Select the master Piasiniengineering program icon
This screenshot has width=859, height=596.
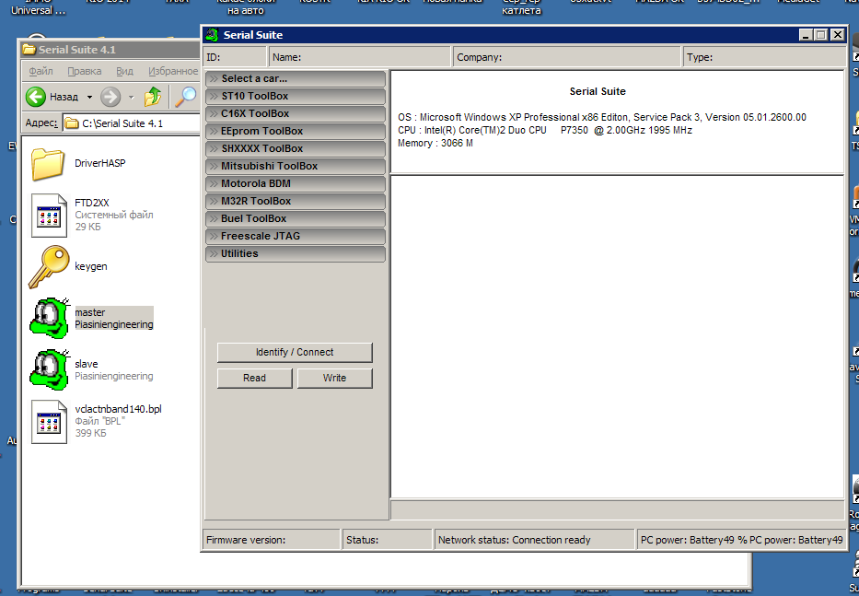tap(51, 318)
